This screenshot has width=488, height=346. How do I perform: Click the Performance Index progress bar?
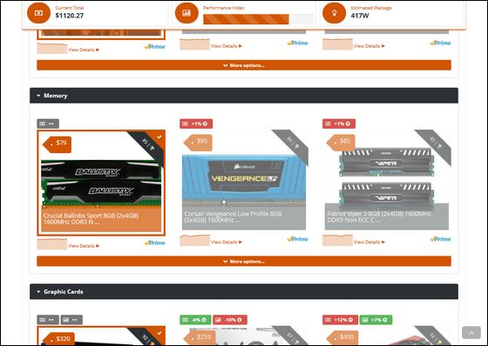[258, 19]
